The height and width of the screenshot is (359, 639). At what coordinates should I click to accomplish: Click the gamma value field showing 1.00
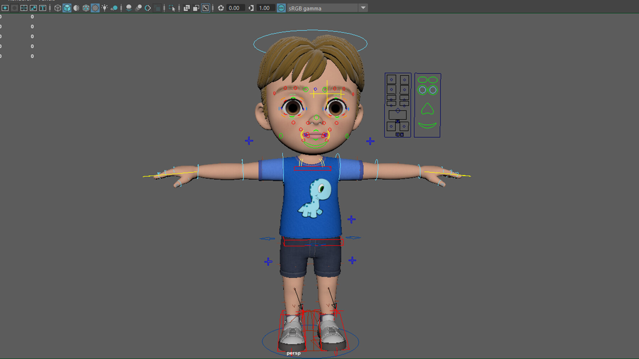265,8
